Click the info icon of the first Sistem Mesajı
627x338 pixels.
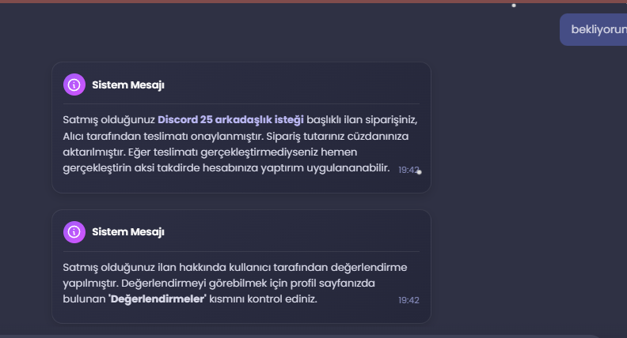tap(74, 84)
